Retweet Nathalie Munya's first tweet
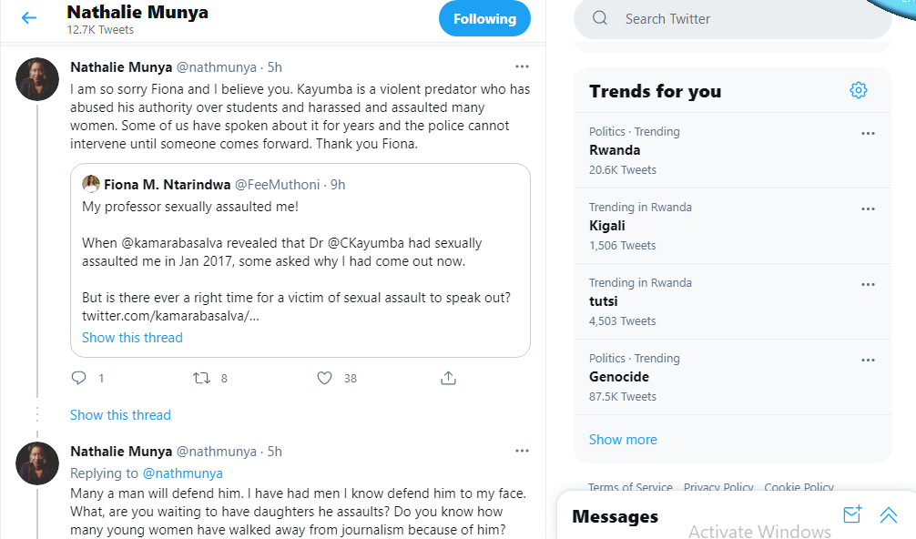916x539 pixels. click(202, 378)
